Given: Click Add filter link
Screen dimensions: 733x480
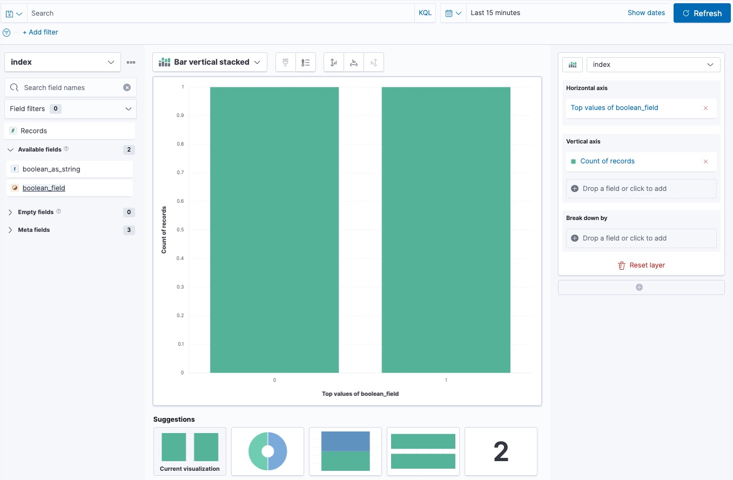Looking at the screenshot, I should coord(41,32).
